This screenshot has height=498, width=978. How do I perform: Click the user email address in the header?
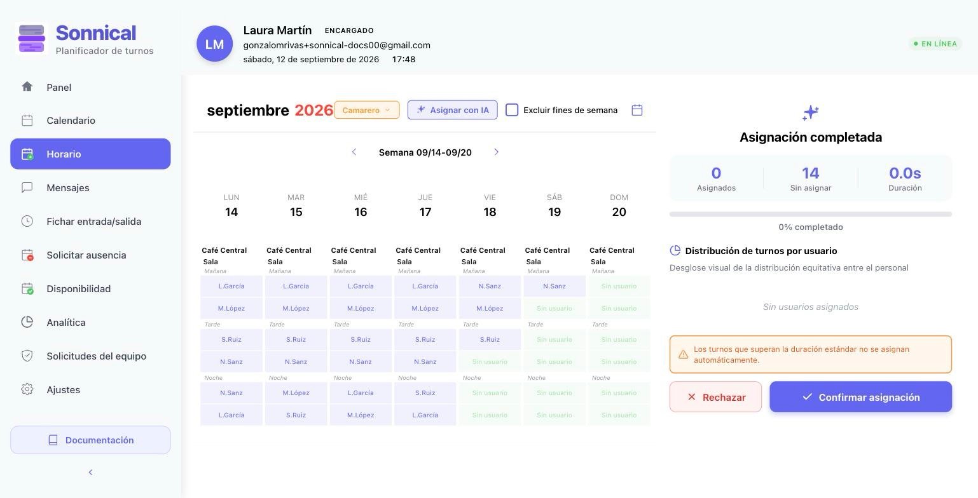tap(336, 45)
